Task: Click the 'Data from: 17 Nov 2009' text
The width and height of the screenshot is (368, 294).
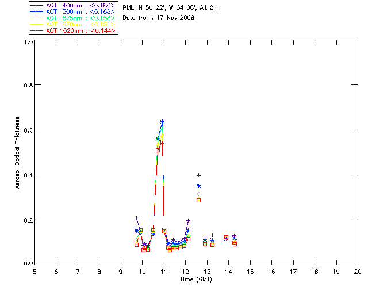Action: click(159, 17)
